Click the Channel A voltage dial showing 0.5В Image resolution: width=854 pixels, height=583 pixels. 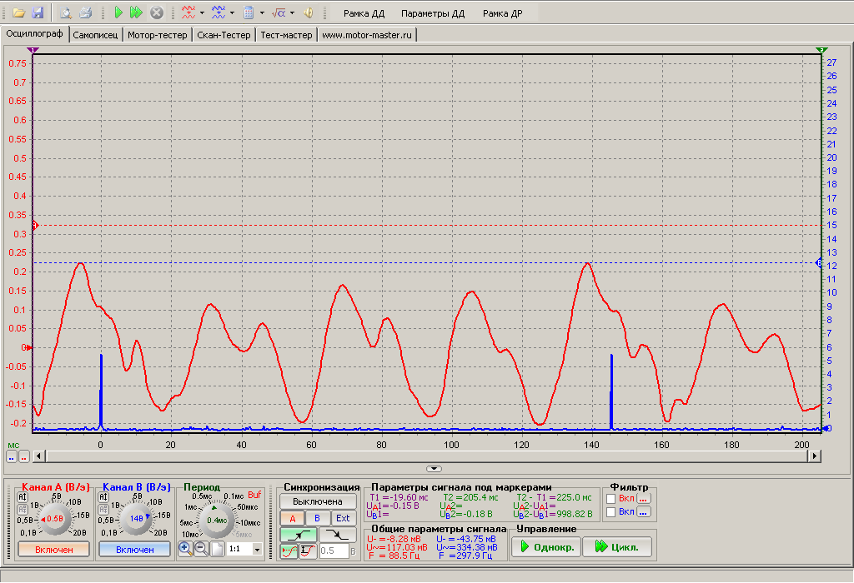coord(54,519)
